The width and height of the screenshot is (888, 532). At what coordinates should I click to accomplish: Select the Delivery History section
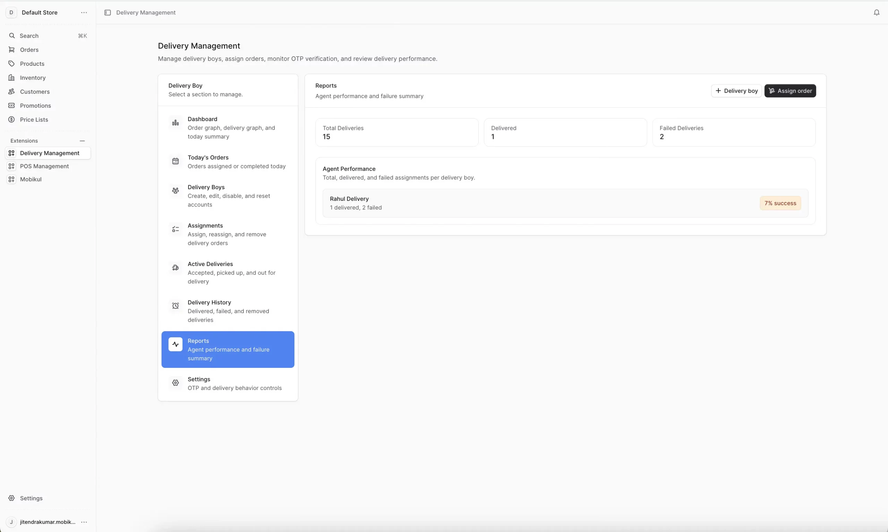tap(228, 311)
